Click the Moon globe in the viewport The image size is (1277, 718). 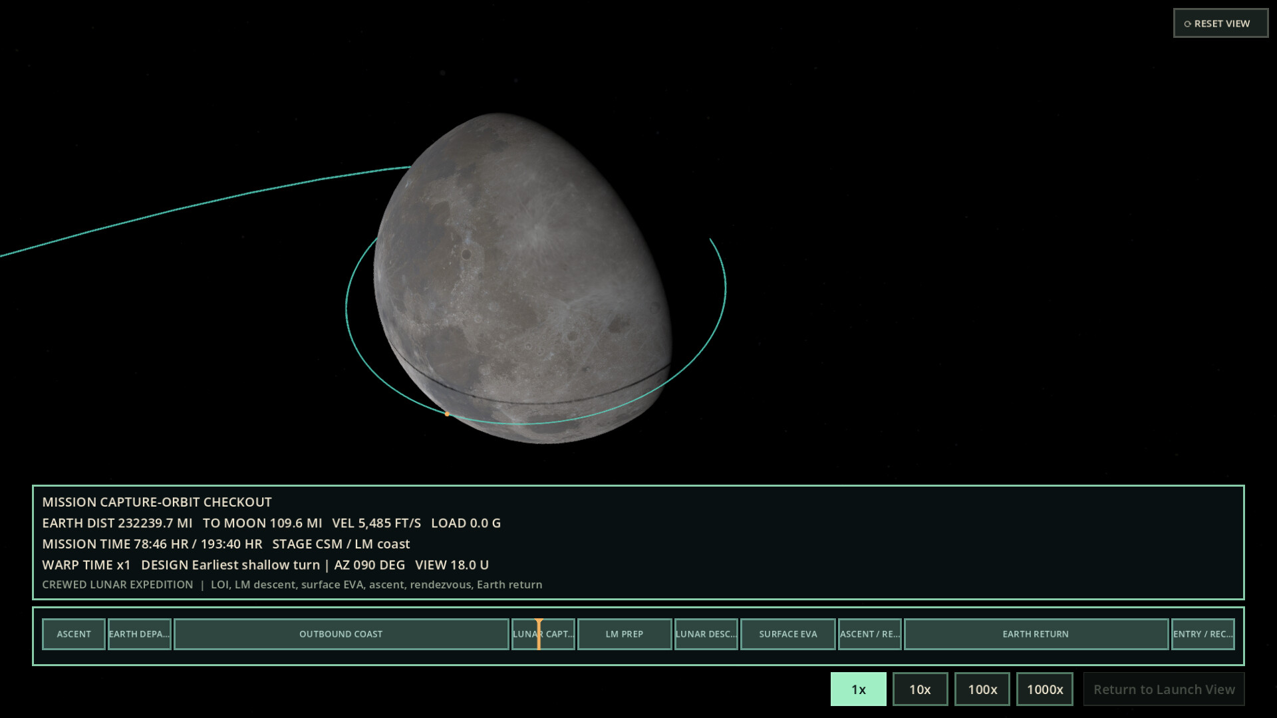(523, 278)
